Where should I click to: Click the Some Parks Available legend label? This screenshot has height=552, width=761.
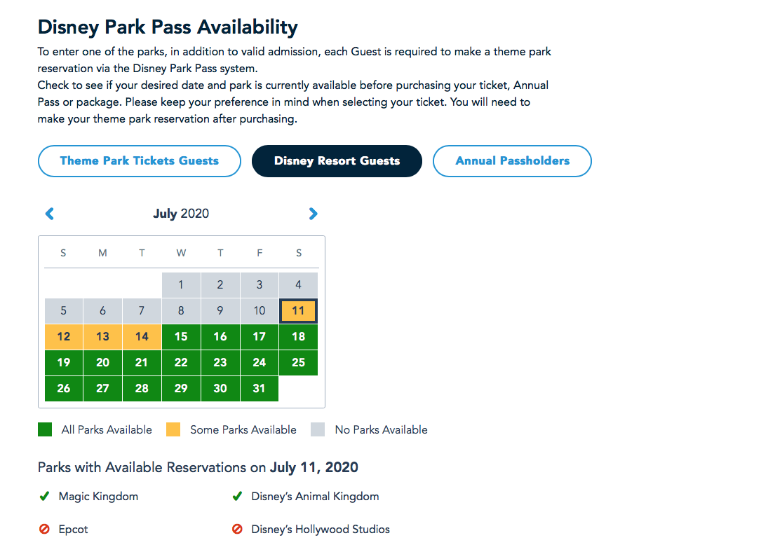[x=242, y=429]
